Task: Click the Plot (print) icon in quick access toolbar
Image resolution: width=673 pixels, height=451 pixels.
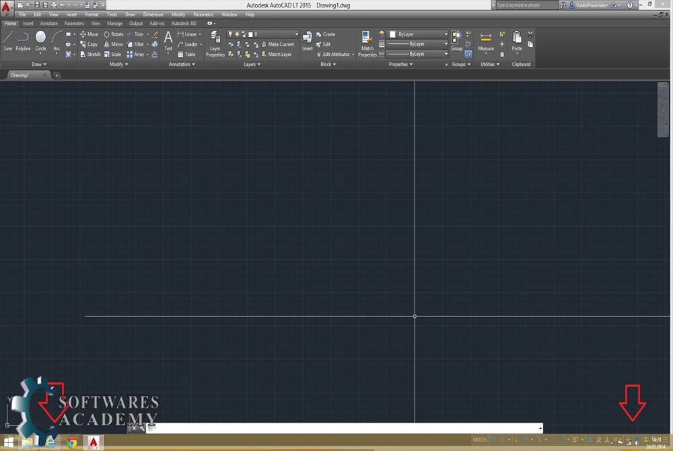Action: 54,5
